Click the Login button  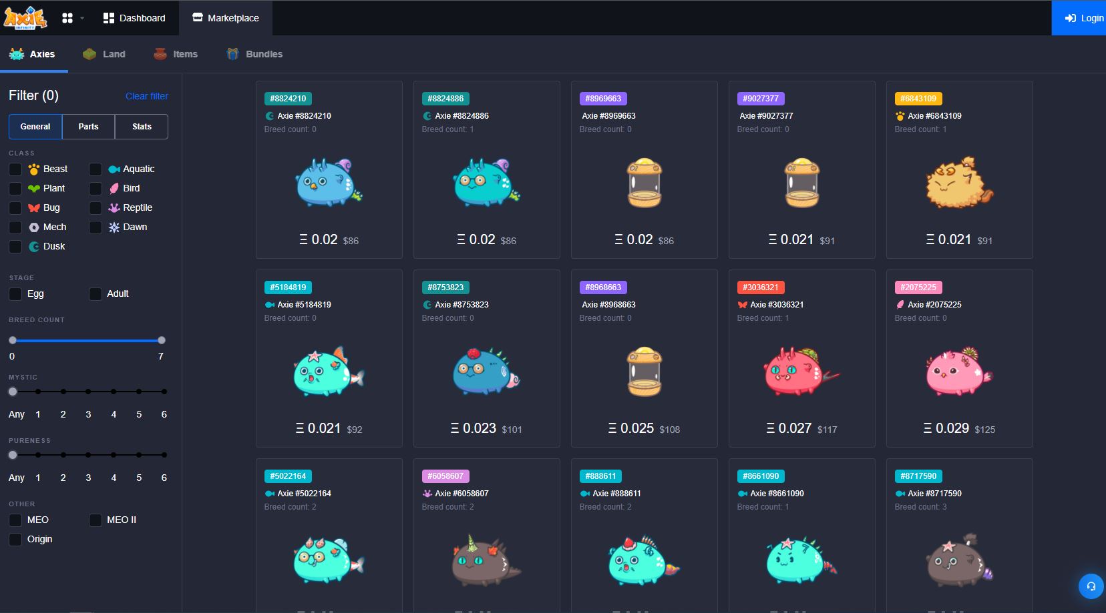[1079, 18]
